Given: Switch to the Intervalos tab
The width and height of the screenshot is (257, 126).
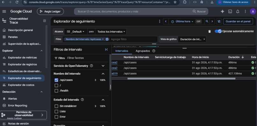Looking at the screenshot, I should pyautogui.click(x=122, y=51).
